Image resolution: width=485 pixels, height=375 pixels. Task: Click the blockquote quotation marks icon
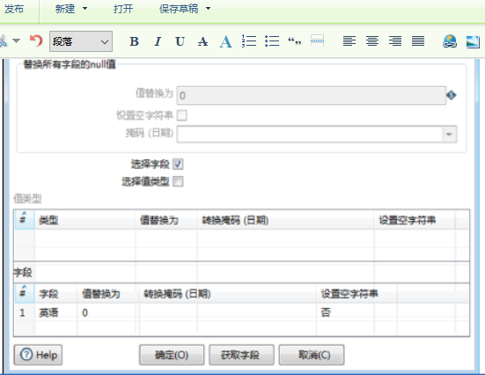pyautogui.click(x=295, y=40)
